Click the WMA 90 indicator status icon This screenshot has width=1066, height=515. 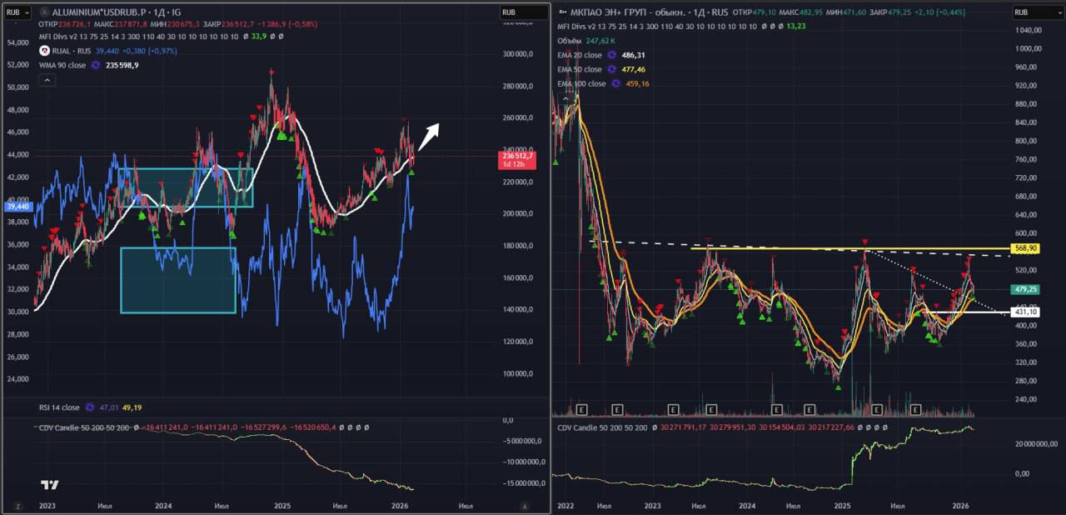pyautogui.click(x=97, y=65)
